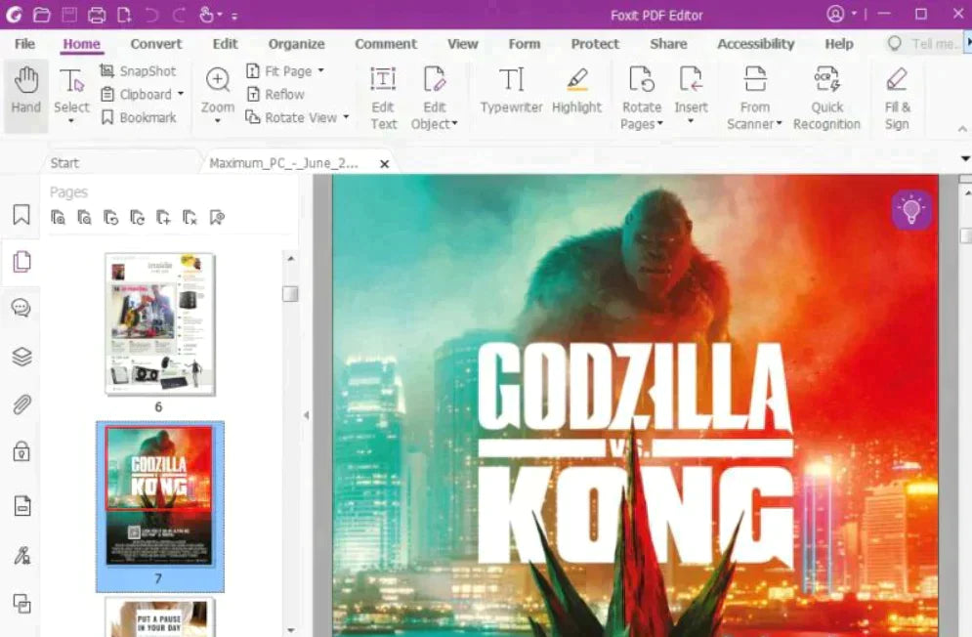Expand the Edit Object dropdown
The image size is (972, 637).
(x=455, y=124)
